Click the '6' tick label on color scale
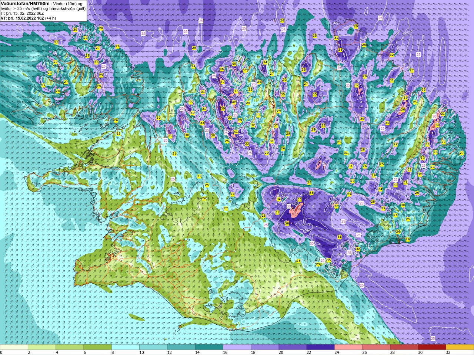 [x=84, y=352]
